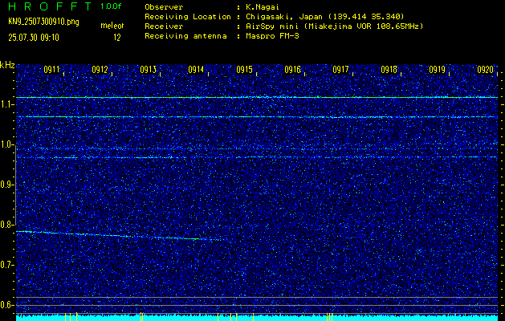Select the 0918 time label
505x321 pixels.
tap(389, 70)
